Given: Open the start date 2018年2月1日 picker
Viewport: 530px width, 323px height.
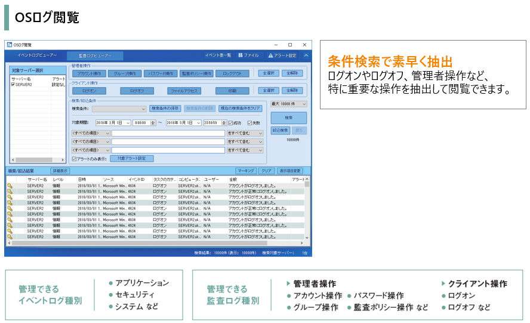Looking at the screenshot, I should click(127, 122).
